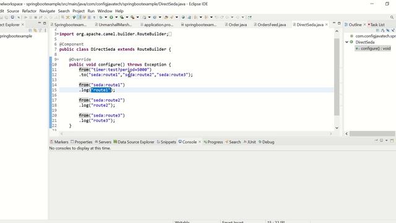The height and width of the screenshot is (223, 396).
Task: Open the Project Explorer view menu
Action: tap(45, 30)
